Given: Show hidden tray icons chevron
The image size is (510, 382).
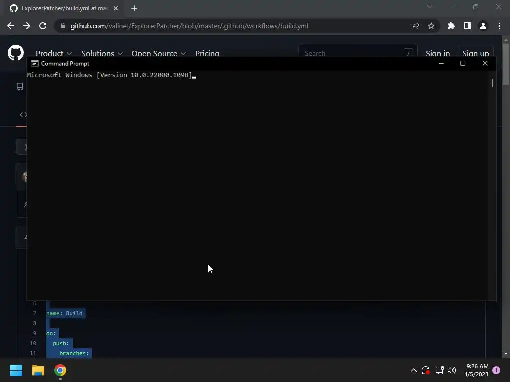Looking at the screenshot, I should (x=414, y=370).
